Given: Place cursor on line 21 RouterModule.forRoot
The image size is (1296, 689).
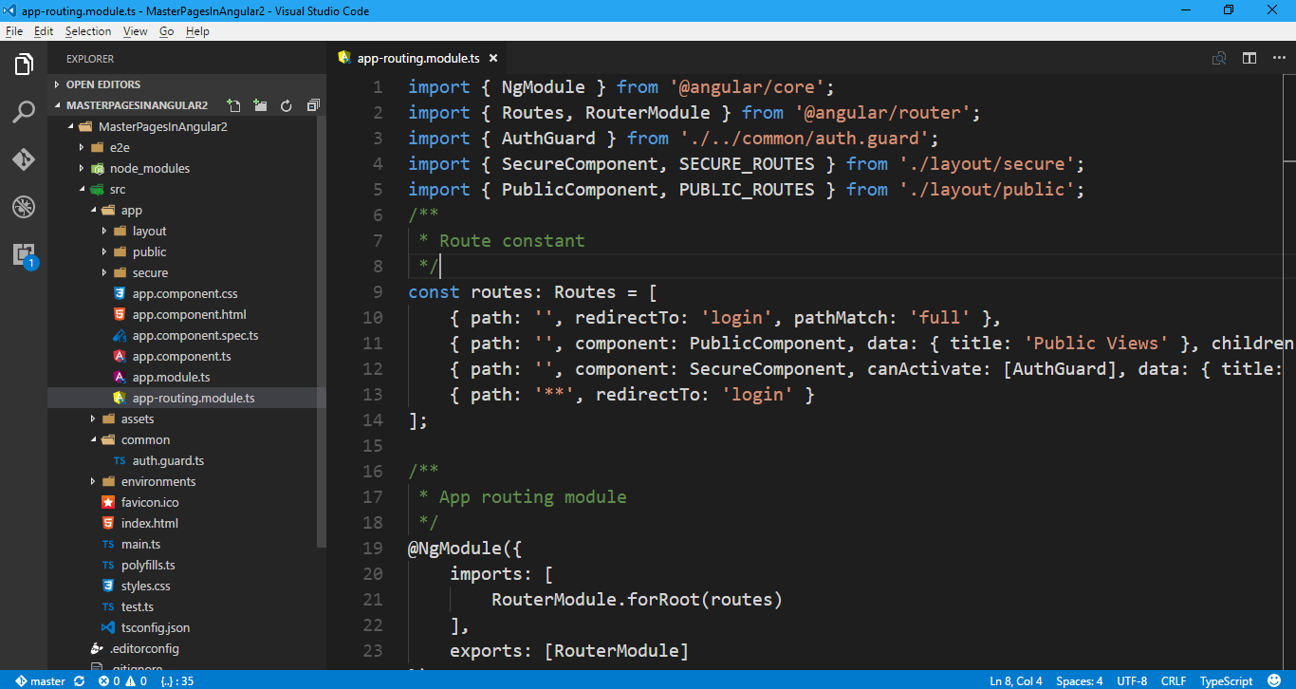Looking at the screenshot, I should pos(637,599).
